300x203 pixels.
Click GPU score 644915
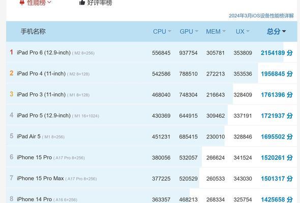[188, 116]
